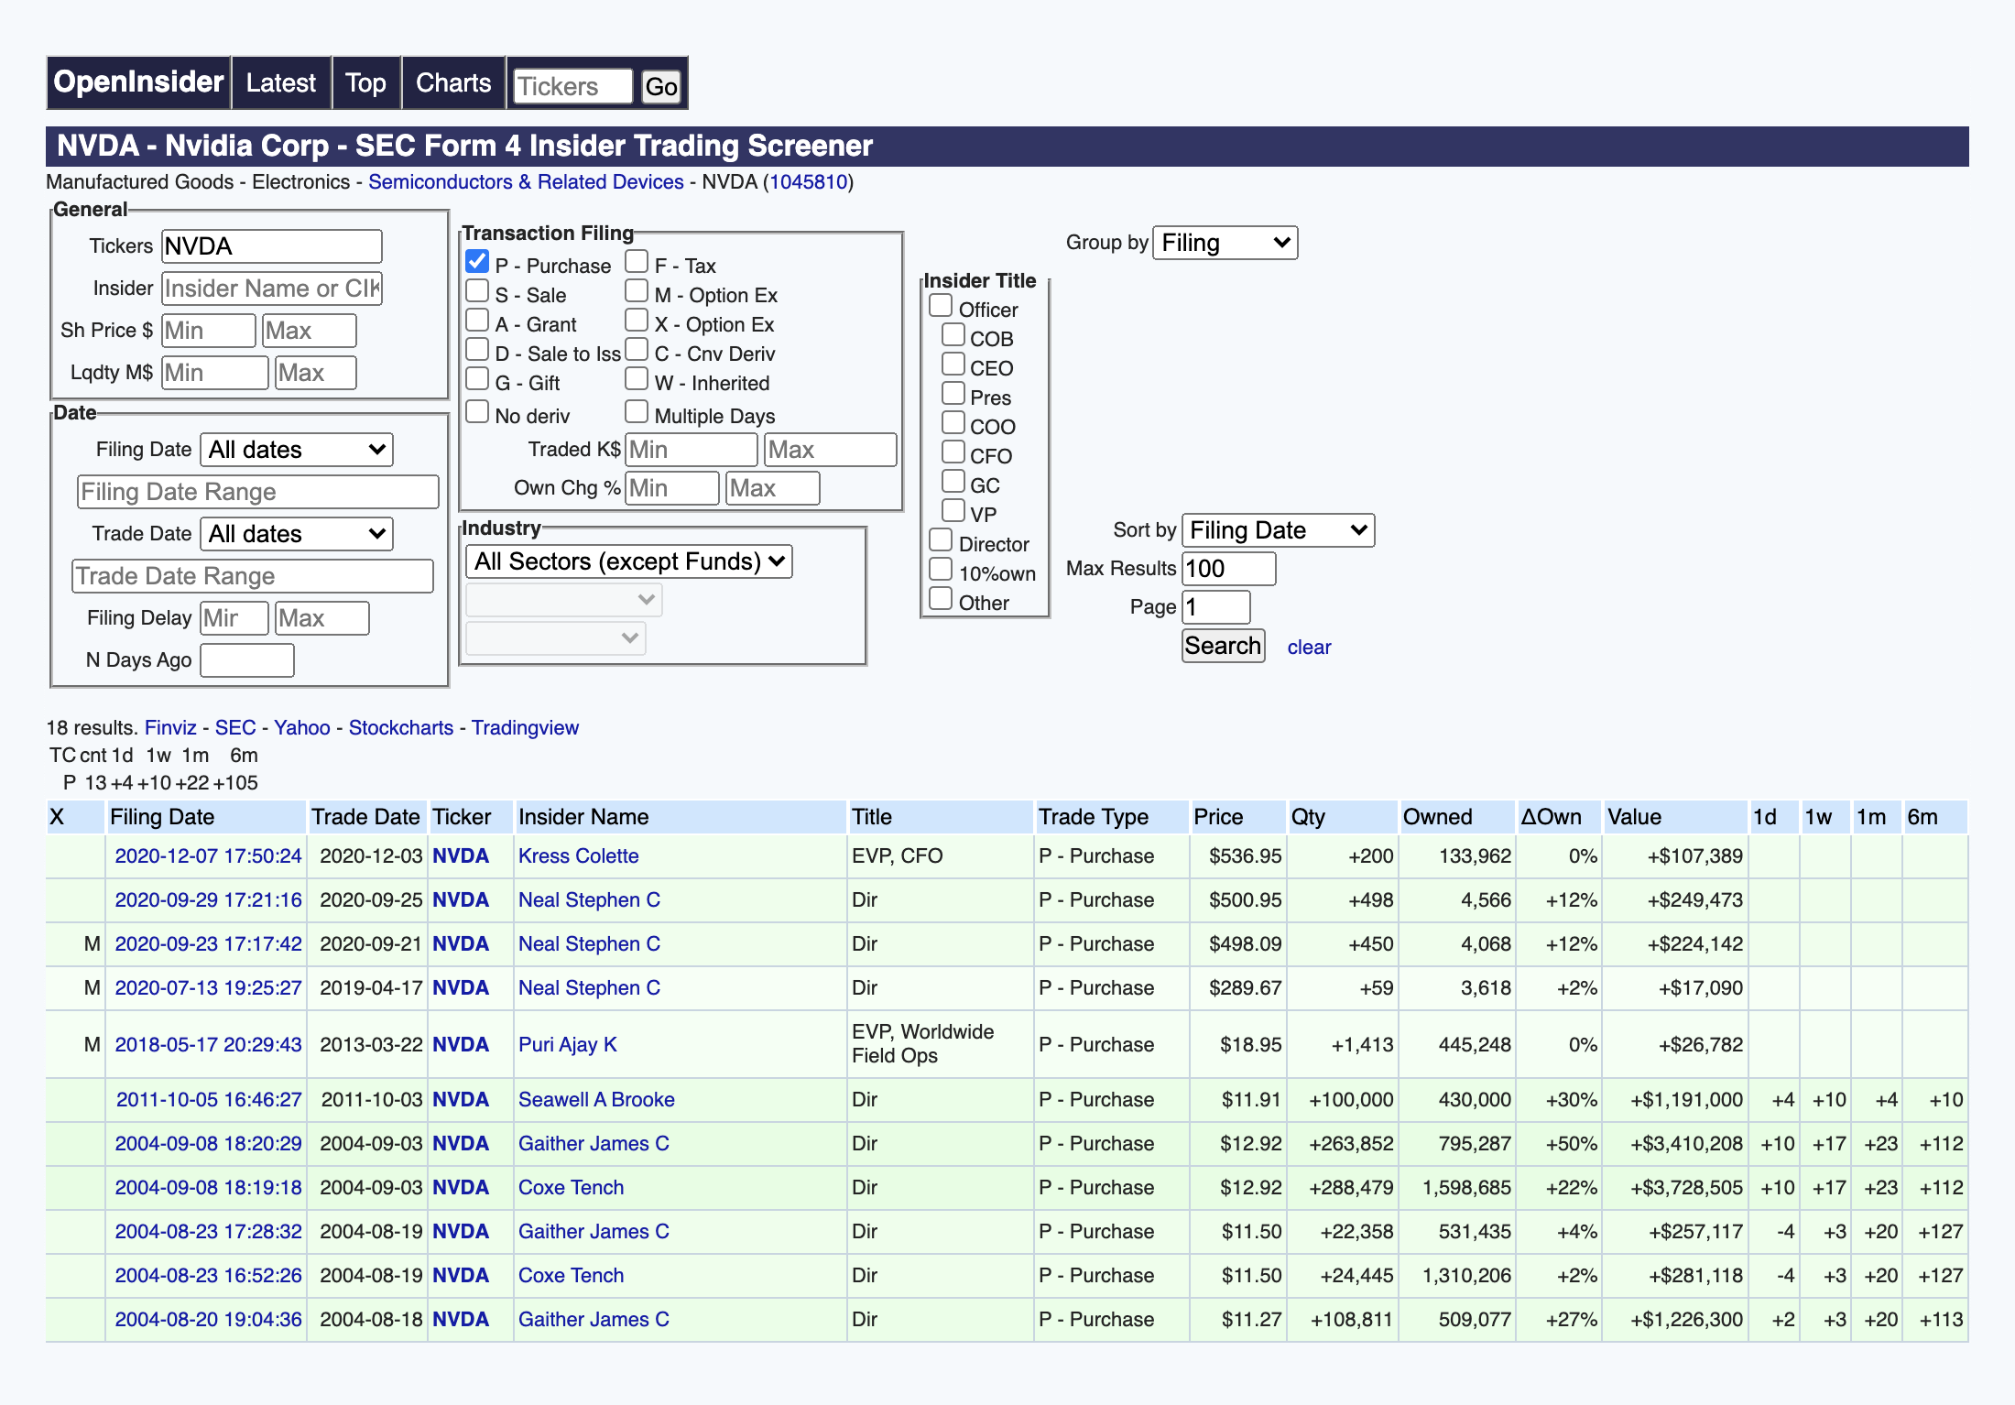Click the Own Chg % Max field
2015x1405 pixels.
tap(773, 488)
